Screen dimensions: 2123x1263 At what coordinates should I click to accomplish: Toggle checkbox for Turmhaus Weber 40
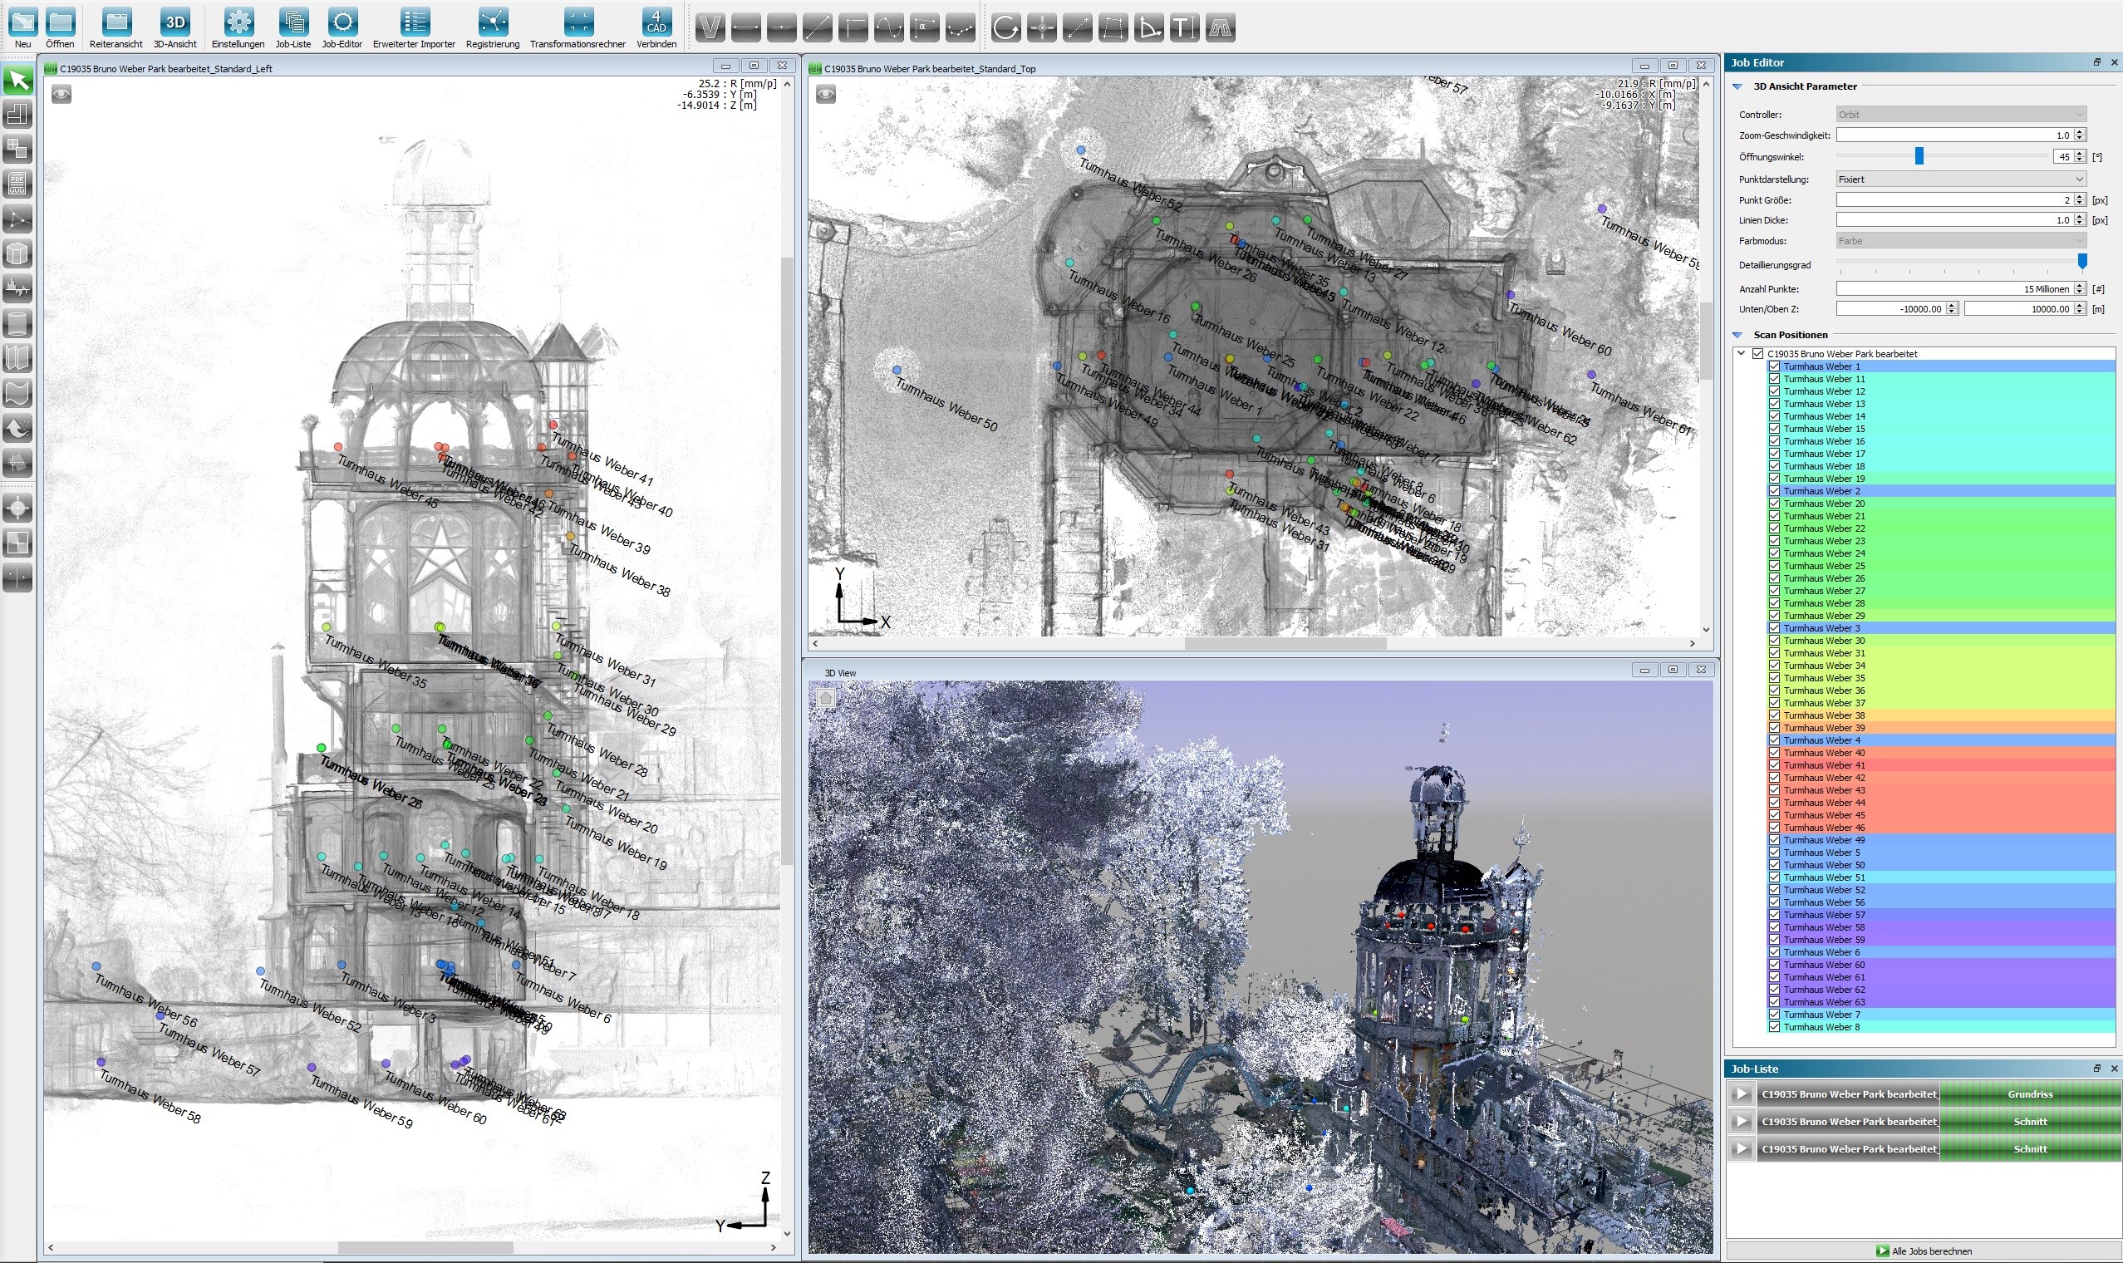pyautogui.click(x=1774, y=752)
